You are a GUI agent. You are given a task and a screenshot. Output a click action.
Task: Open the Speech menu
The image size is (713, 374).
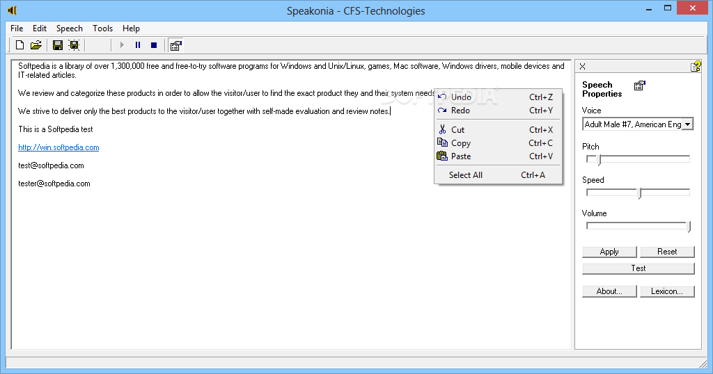(70, 28)
